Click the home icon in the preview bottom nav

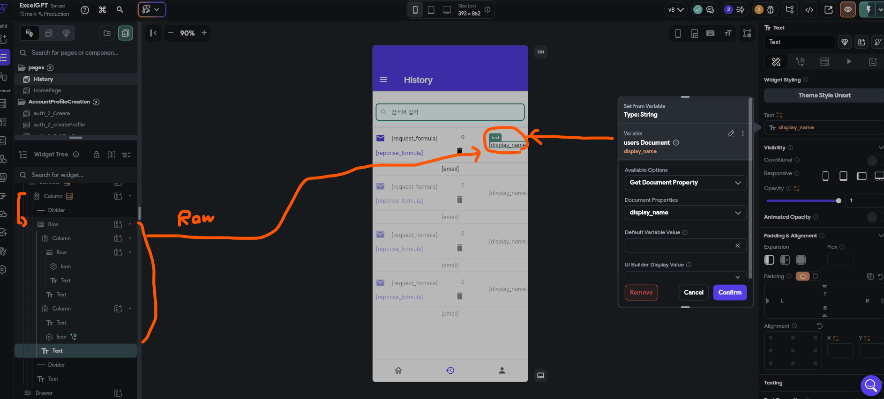(398, 370)
